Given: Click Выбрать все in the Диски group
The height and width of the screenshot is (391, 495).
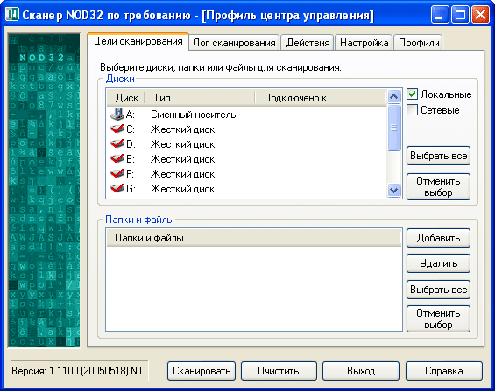Looking at the screenshot, I should [x=439, y=156].
